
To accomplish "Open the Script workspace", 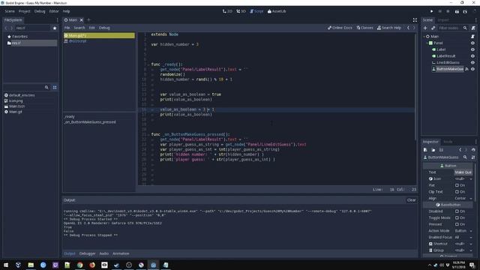I will click(256, 11).
